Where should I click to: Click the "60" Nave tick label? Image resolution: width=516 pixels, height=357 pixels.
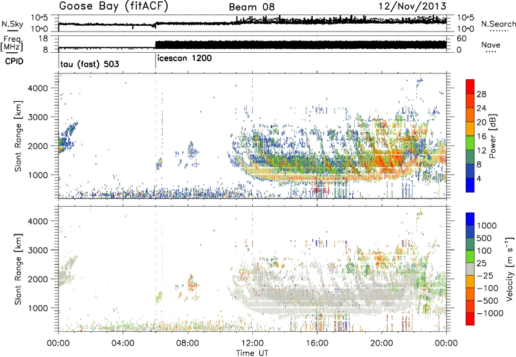click(x=461, y=39)
